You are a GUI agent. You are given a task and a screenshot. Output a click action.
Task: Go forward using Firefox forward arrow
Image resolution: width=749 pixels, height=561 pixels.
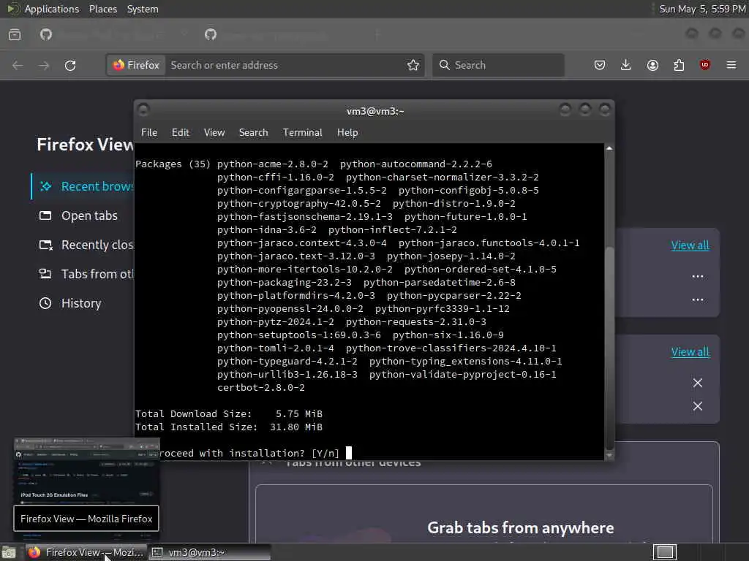pos(44,65)
